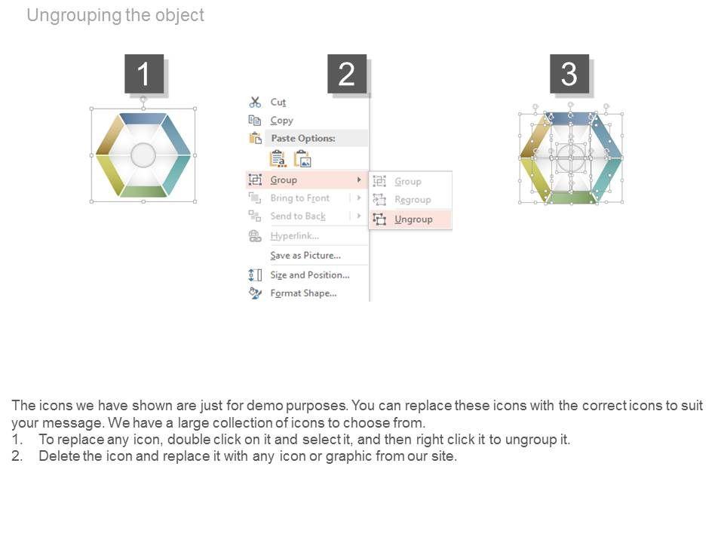Click the Ungroup icon in the submenu

tap(379, 219)
